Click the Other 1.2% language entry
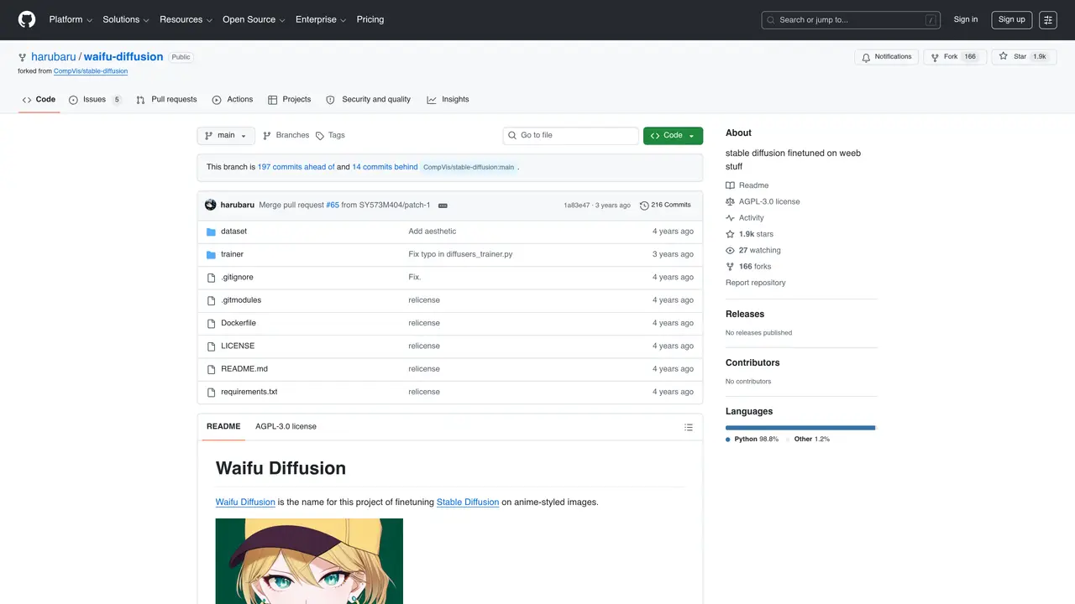The height and width of the screenshot is (604, 1075). pyautogui.click(x=808, y=440)
